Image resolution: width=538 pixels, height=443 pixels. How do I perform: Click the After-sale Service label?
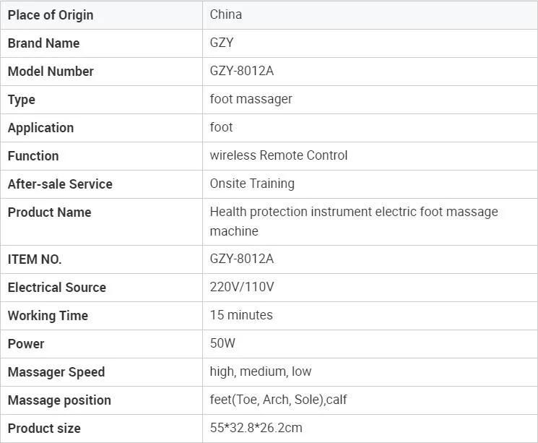(x=60, y=184)
